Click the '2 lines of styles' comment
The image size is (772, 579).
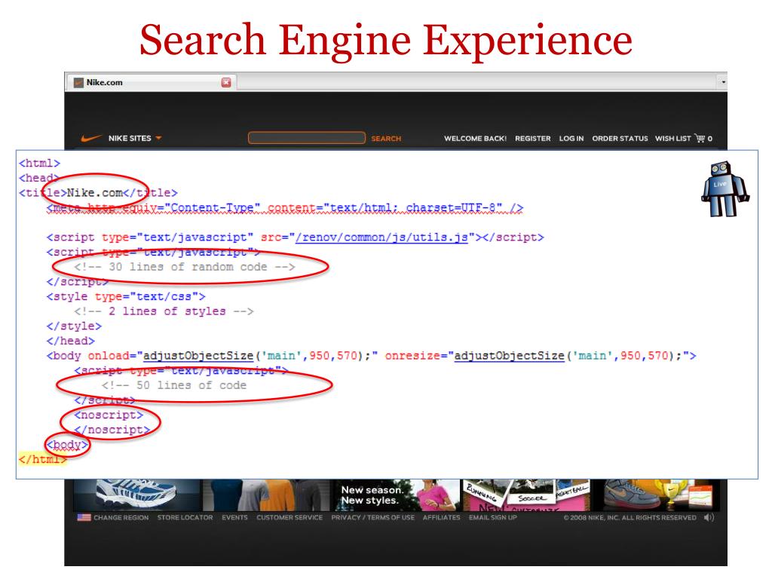[164, 311]
